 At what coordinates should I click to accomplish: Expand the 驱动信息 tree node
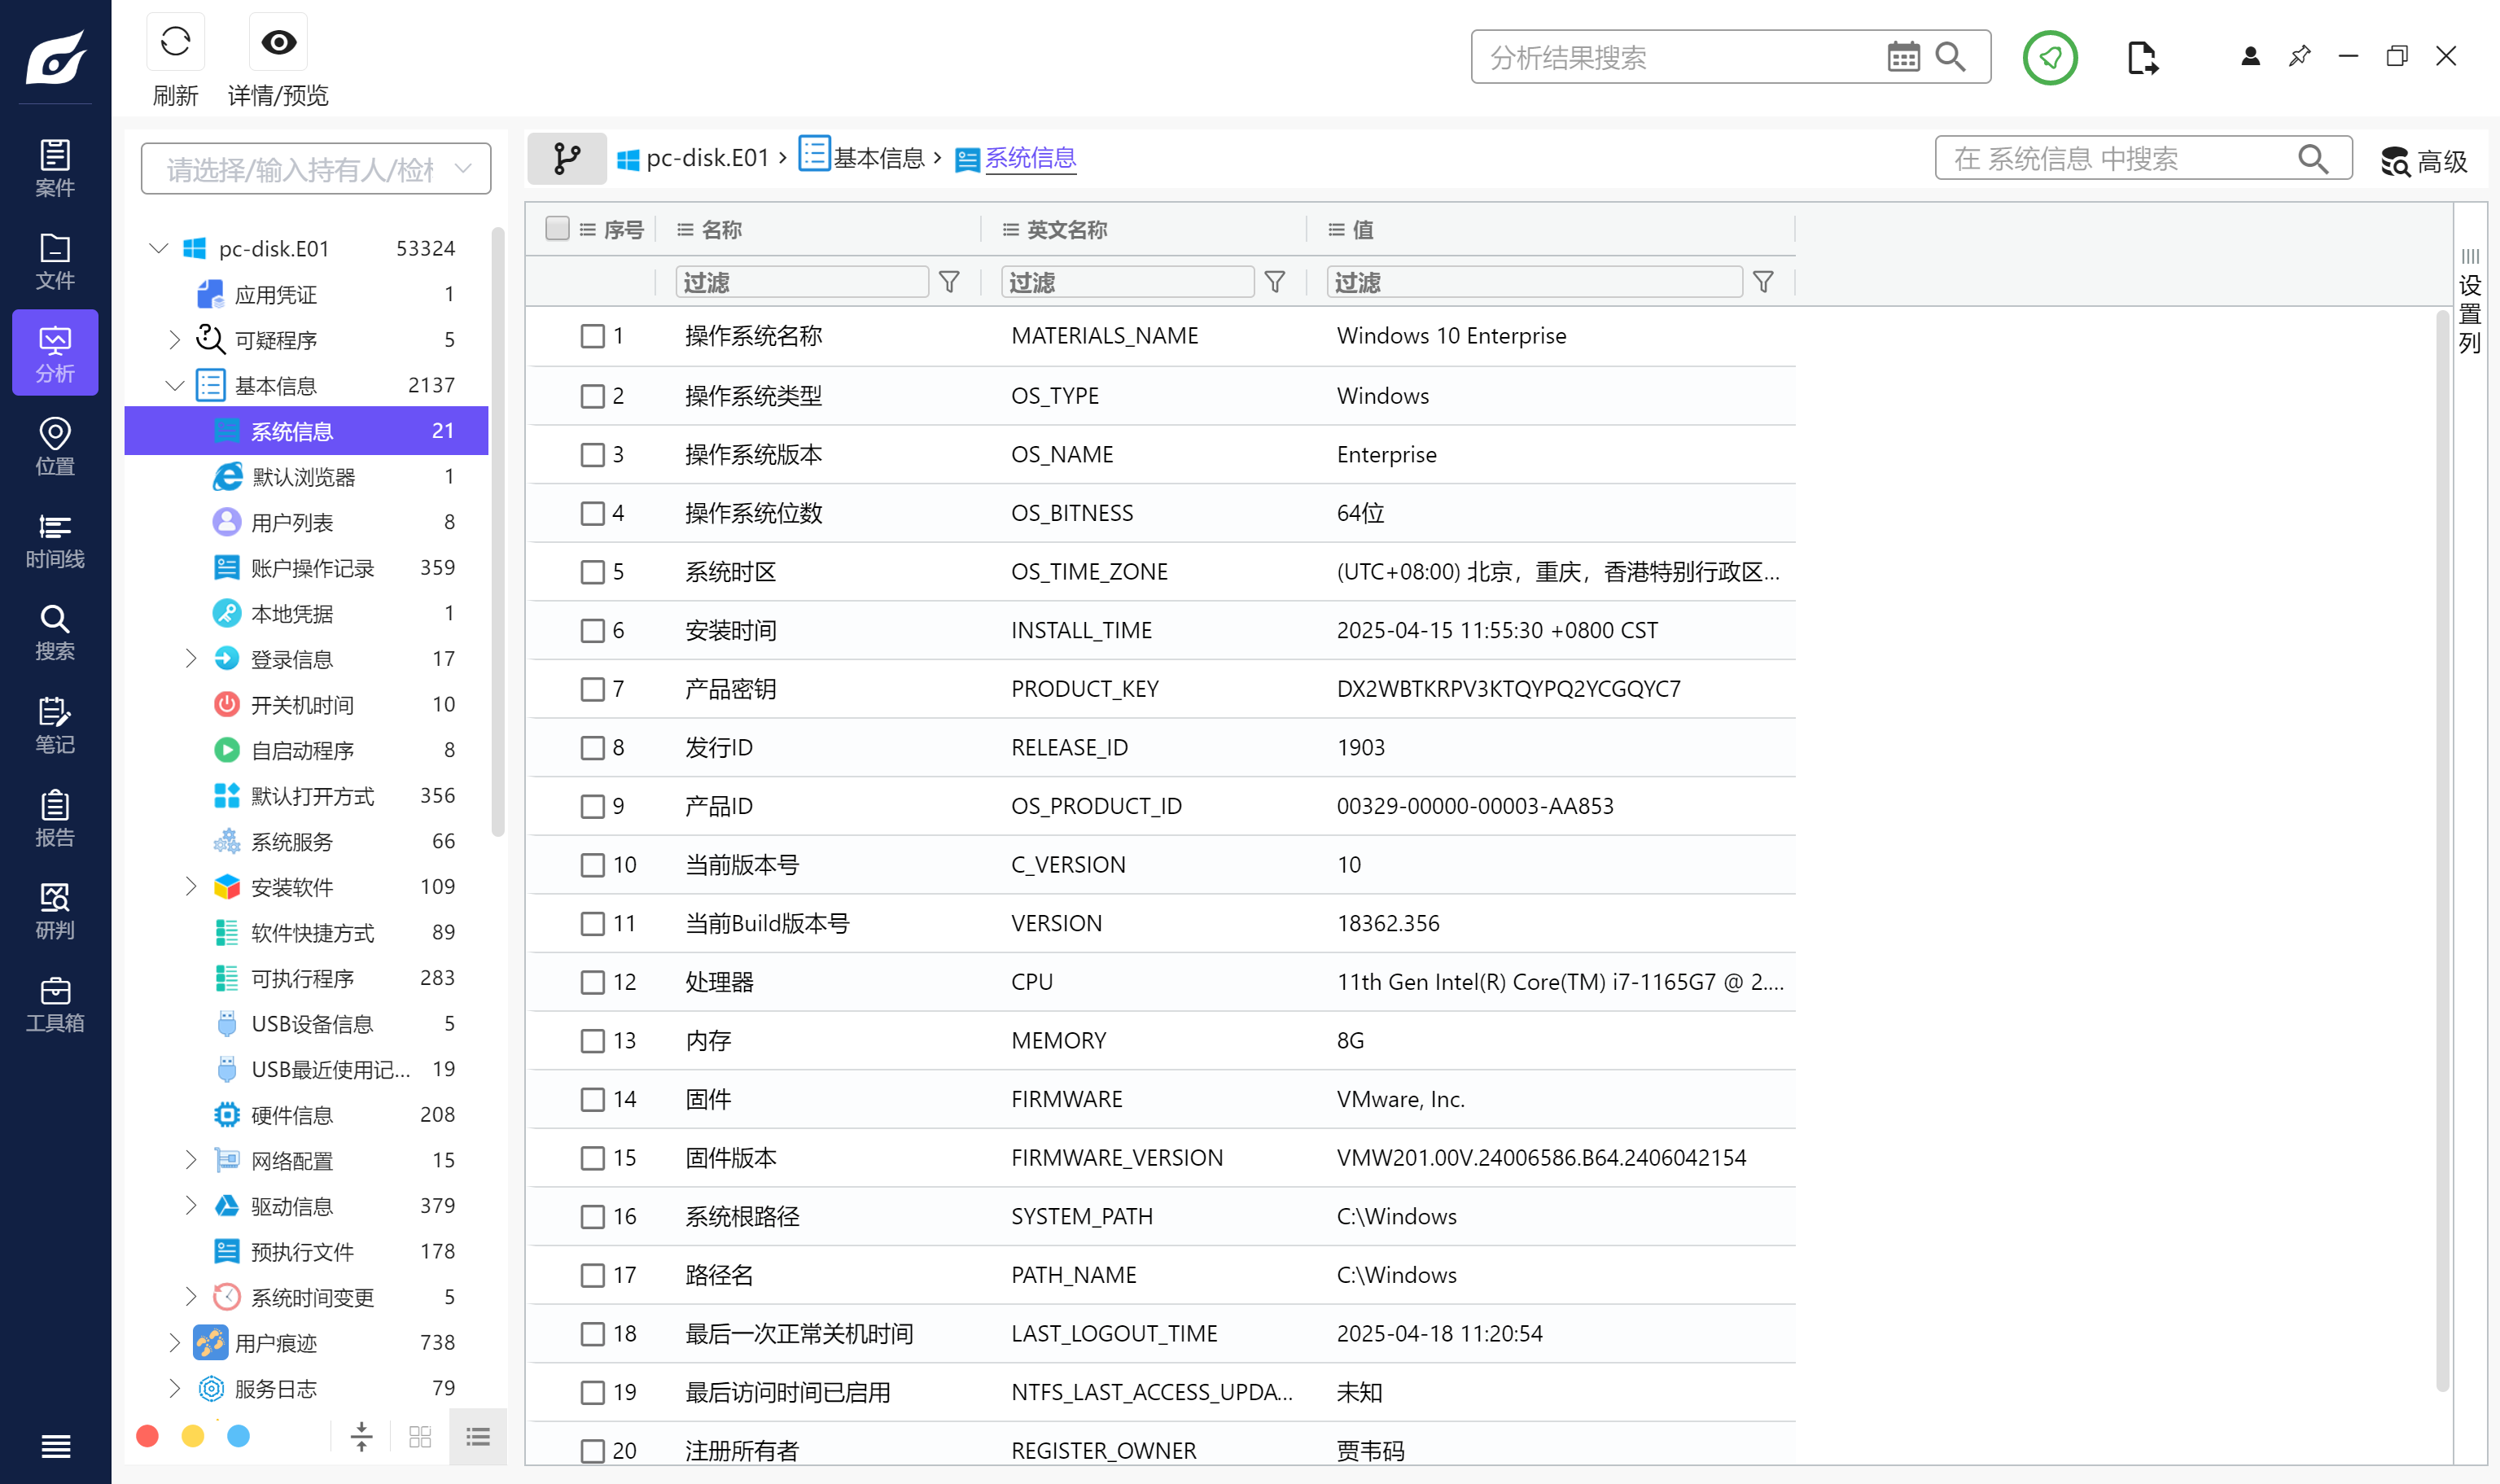191,1205
